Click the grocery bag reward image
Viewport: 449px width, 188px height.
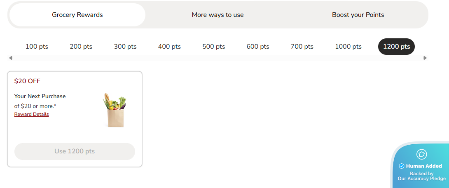(x=115, y=110)
